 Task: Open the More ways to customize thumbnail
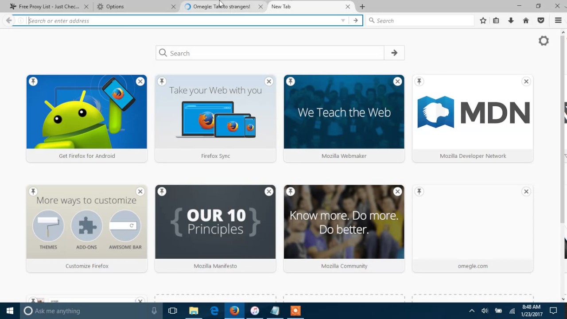(x=87, y=222)
